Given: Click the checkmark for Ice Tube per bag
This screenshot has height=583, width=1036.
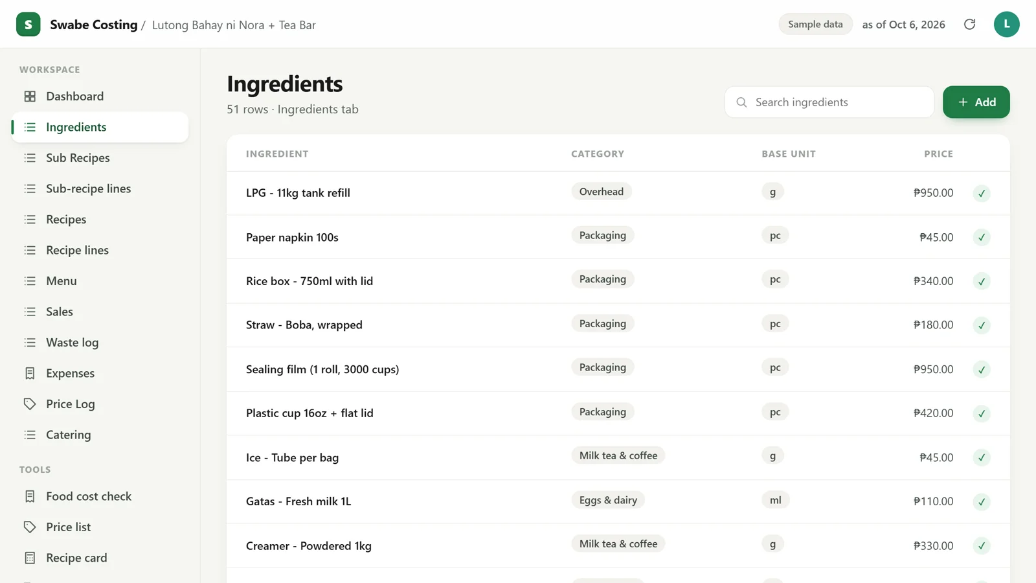Looking at the screenshot, I should click(x=982, y=457).
